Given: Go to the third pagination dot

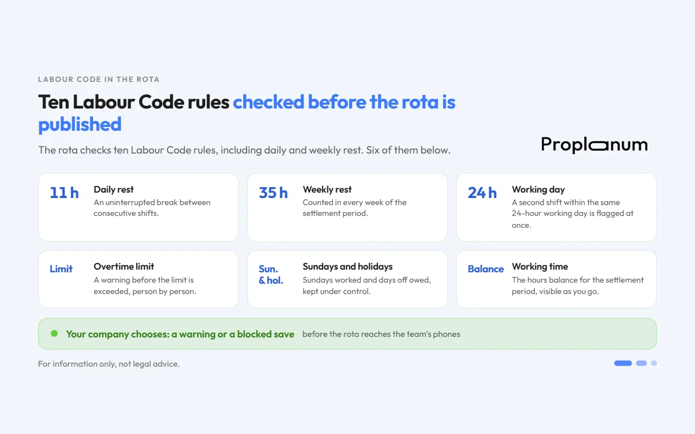Looking at the screenshot, I should click(654, 363).
